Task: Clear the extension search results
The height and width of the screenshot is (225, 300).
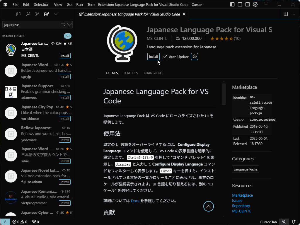Action: pyautogui.click(x=63, y=25)
